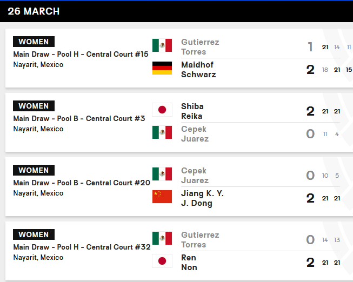Click the Germany flag next to Maidhof/Schwarz
The image size is (353, 282).
click(162, 68)
